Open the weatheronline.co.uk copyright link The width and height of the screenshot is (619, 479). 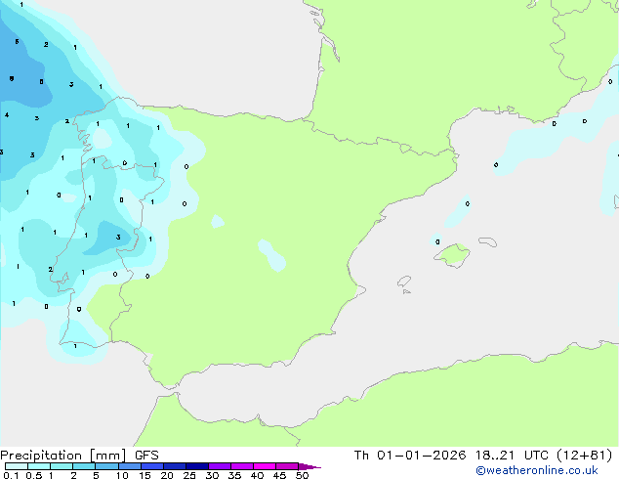[x=537, y=470]
